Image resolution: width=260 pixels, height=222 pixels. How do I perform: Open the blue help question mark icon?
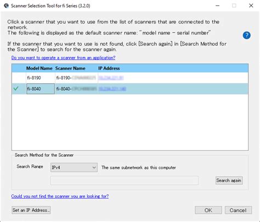(x=246, y=36)
